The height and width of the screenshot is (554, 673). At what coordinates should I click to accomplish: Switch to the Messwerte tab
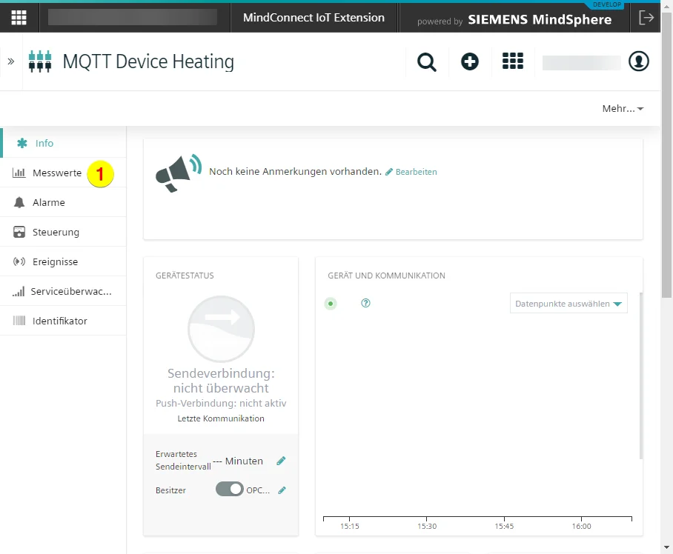[x=64, y=173]
